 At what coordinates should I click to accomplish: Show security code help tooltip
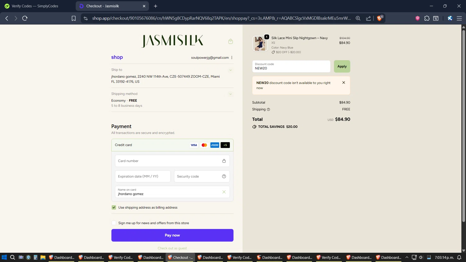(x=224, y=176)
